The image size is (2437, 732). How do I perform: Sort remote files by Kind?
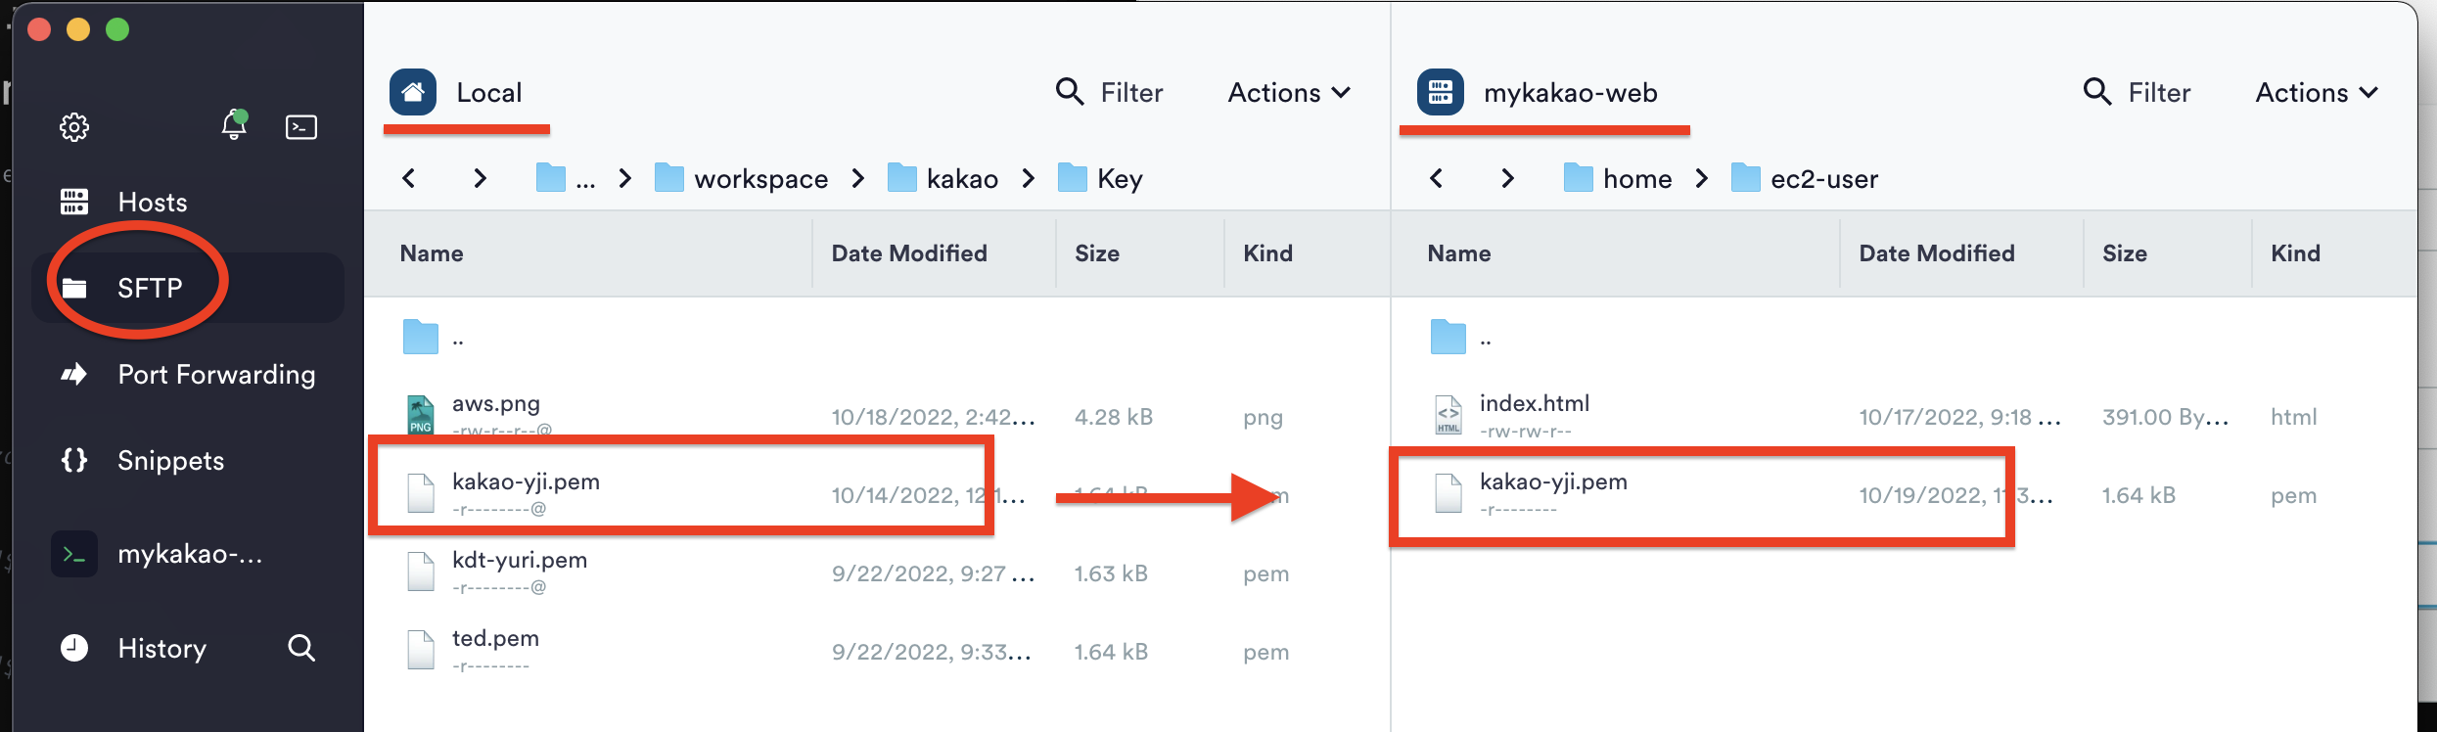(2295, 253)
